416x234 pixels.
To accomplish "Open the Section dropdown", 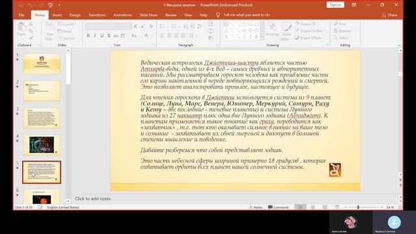I will (68, 38).
